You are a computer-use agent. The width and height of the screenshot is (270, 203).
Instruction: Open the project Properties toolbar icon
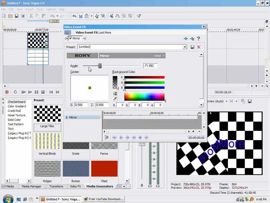(x=23, y=16)
